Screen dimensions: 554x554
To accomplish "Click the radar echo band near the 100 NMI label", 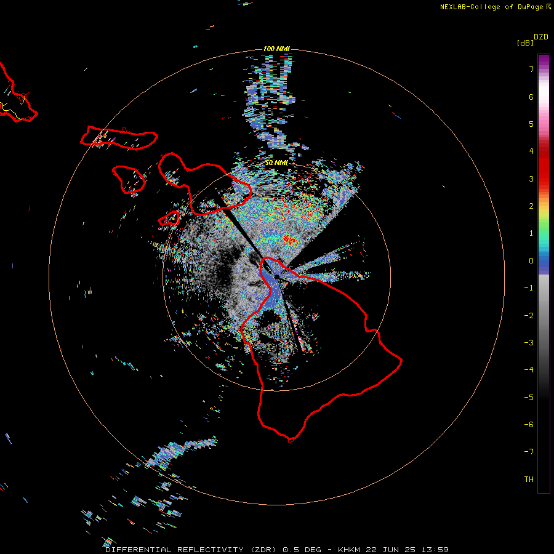I will point(270,102).
